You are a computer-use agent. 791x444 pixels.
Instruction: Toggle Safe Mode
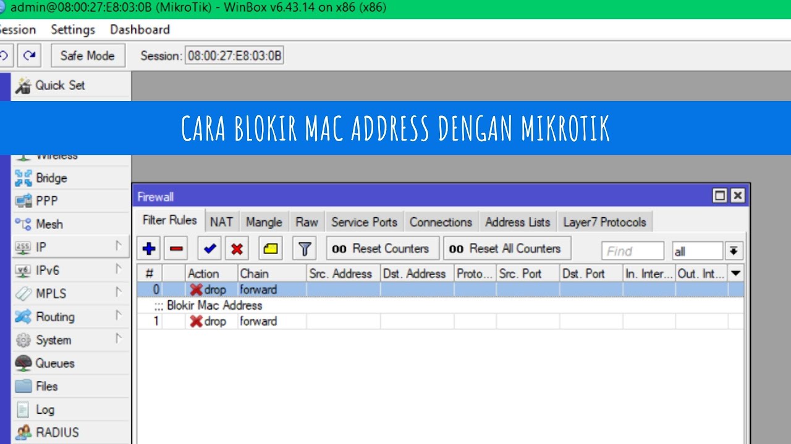click(x=88, y=55)
